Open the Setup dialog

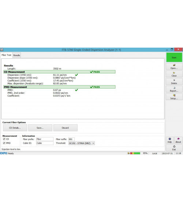pyautogui.click(x=174, y=97)
